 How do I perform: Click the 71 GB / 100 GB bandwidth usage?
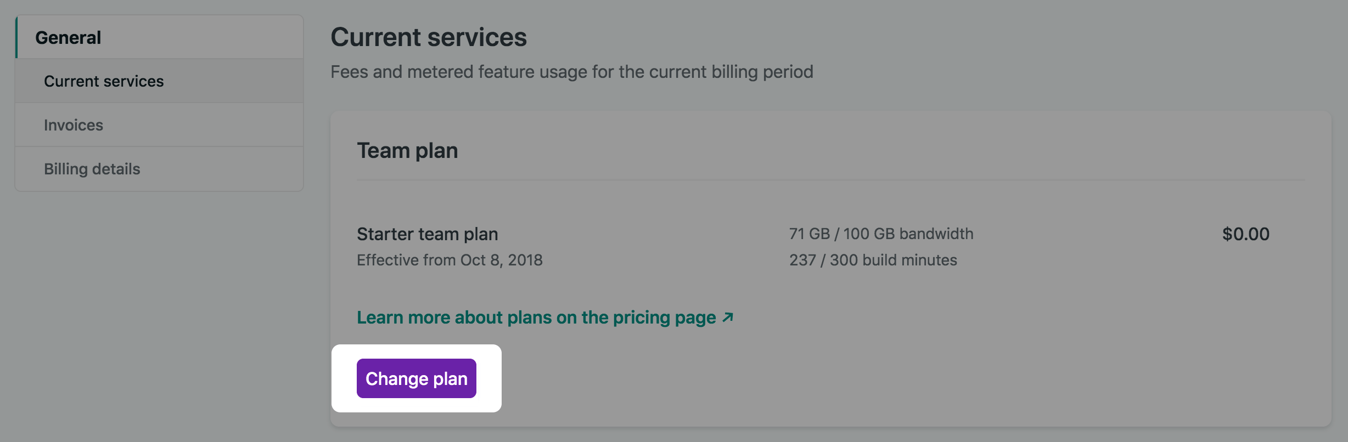880,234
